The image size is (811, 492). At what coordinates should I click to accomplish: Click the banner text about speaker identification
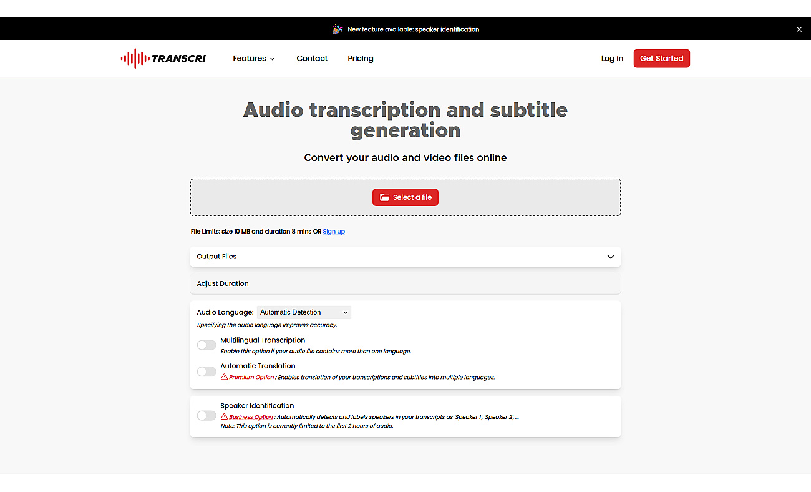(413, 29)
